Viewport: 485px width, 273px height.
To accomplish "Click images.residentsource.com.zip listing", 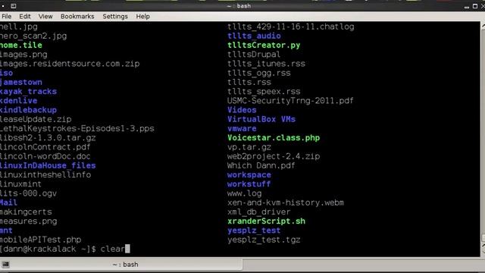I will [x=70, y=64].
